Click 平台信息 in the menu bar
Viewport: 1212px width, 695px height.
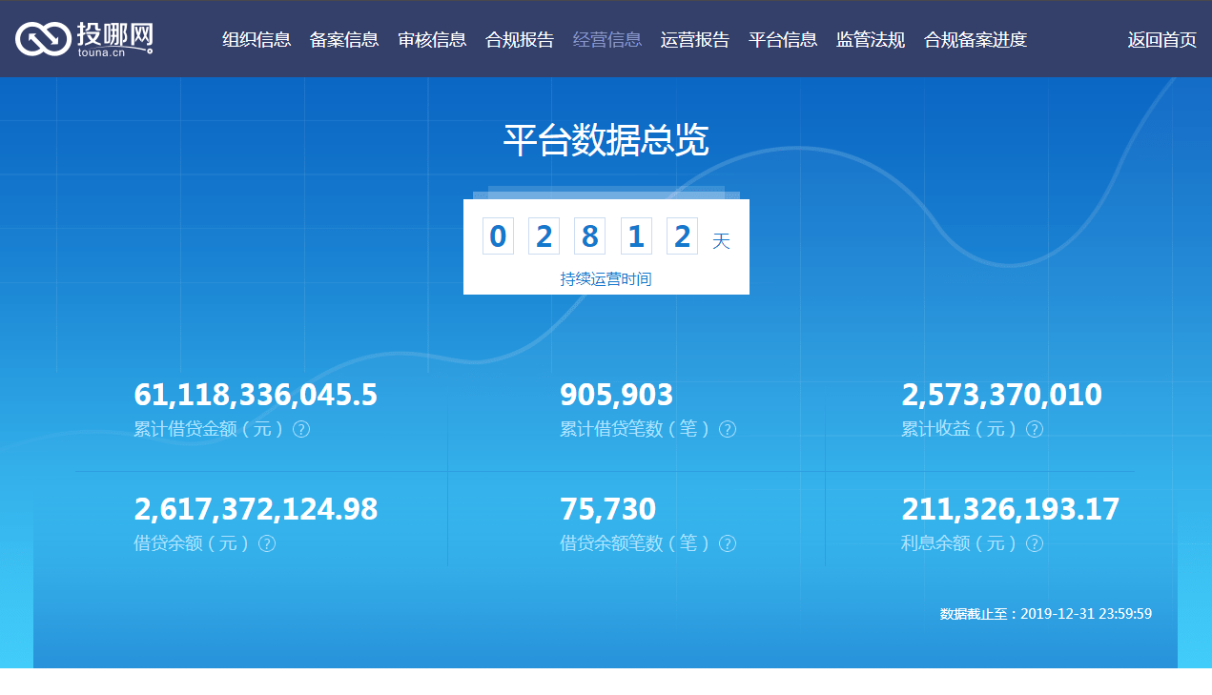tap(783, 39)
